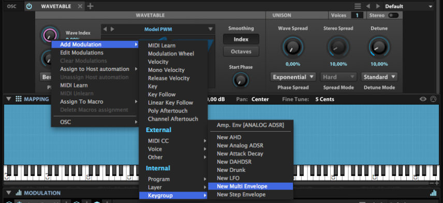
Task: Click the Fine Tune 5 Cents value
Action: click(x=324, y=99)
